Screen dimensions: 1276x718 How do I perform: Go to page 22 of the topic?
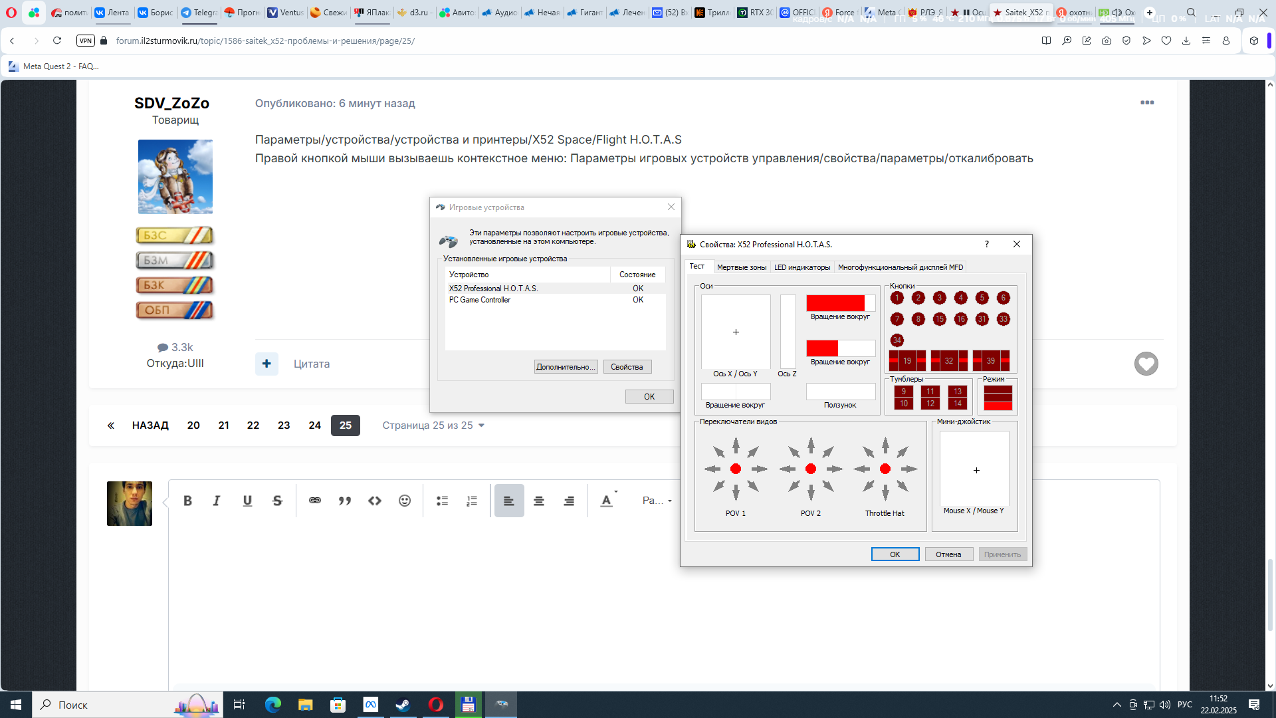(x=253, y=425)
